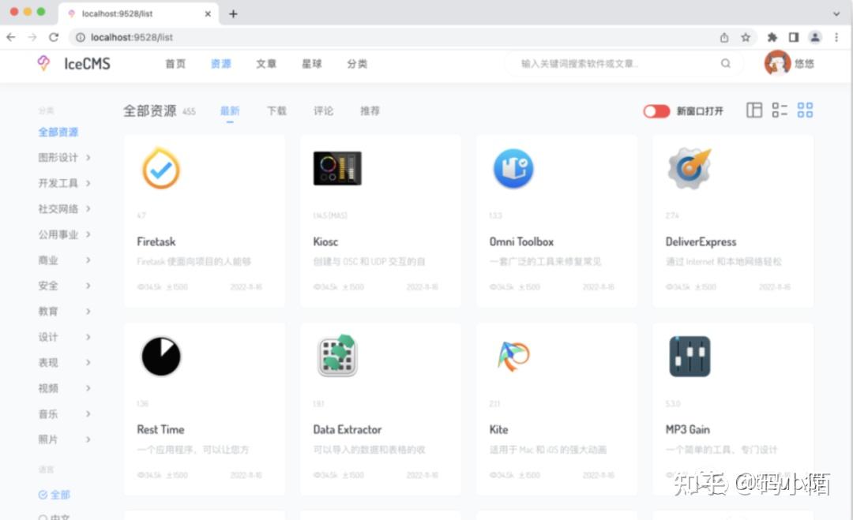This screenshot has width=853, height=520.
Task: Open the 音乐 category link
Action: click(48, 414)
